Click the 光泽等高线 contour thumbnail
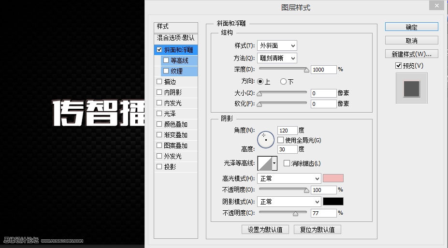 264,163
